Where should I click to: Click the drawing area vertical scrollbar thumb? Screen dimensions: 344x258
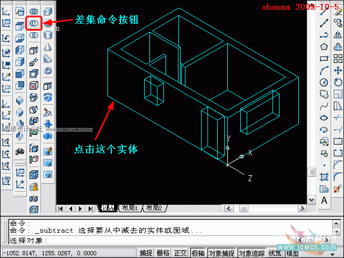tap(312, 172)
